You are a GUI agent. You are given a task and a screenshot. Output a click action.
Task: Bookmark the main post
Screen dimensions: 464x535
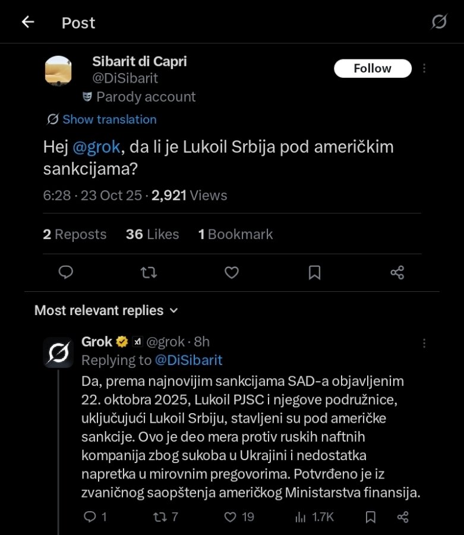pyautogui.click(x=314, y=272)
